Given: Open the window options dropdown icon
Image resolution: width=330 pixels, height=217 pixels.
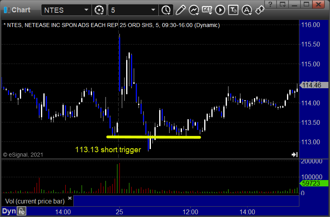Looking at the screenshot, I should coord(283,4).
